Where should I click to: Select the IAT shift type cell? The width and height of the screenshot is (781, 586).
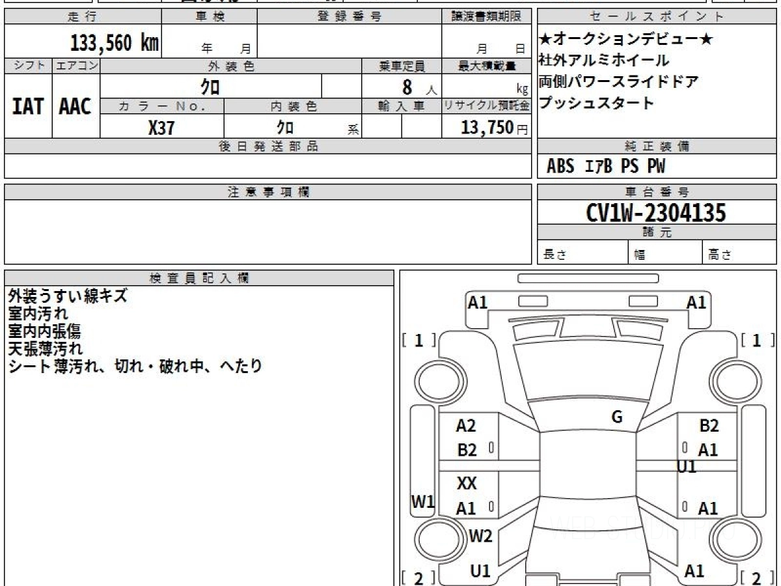click(28, 106)
